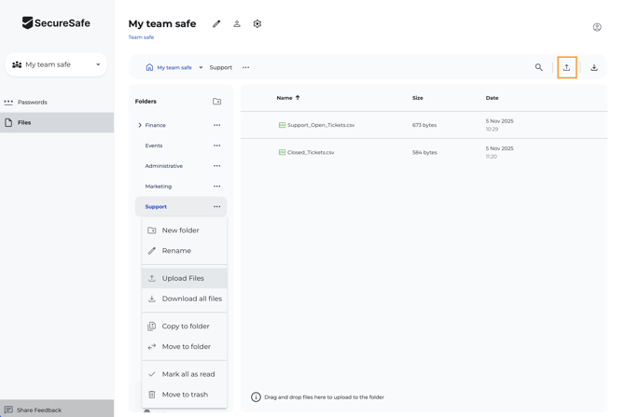Click the search magnifier icon
The width and height of the screenshot is (625, 417).
[538, 67]
